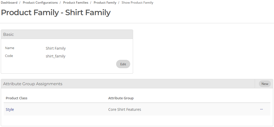Open the Style row actions ellipsis menu

point(261,109)
